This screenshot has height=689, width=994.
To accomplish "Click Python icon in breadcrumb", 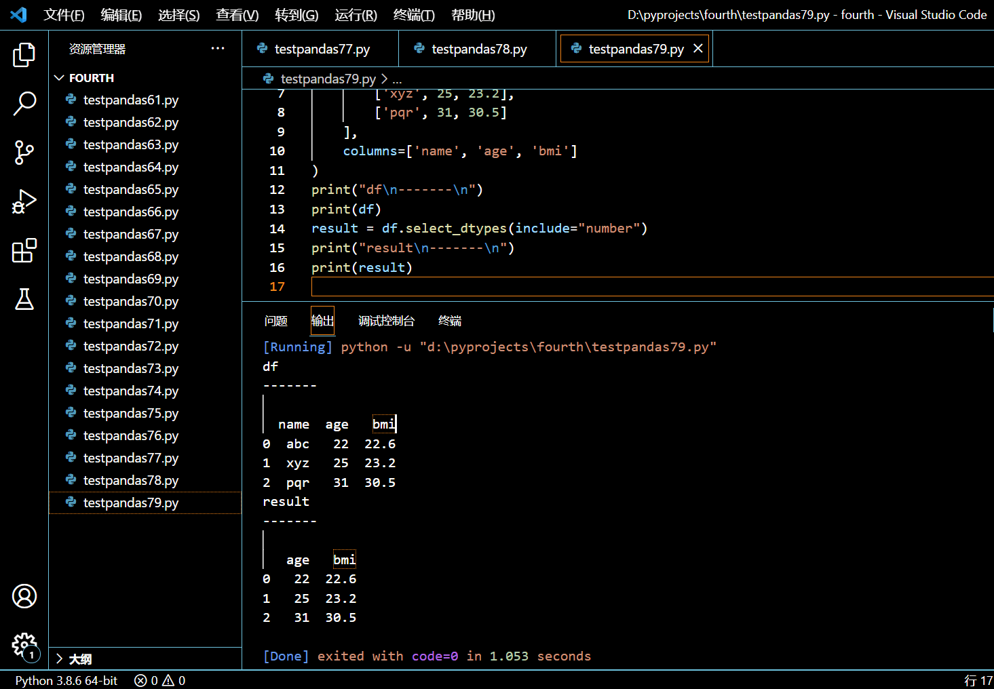I will [269, 79].
